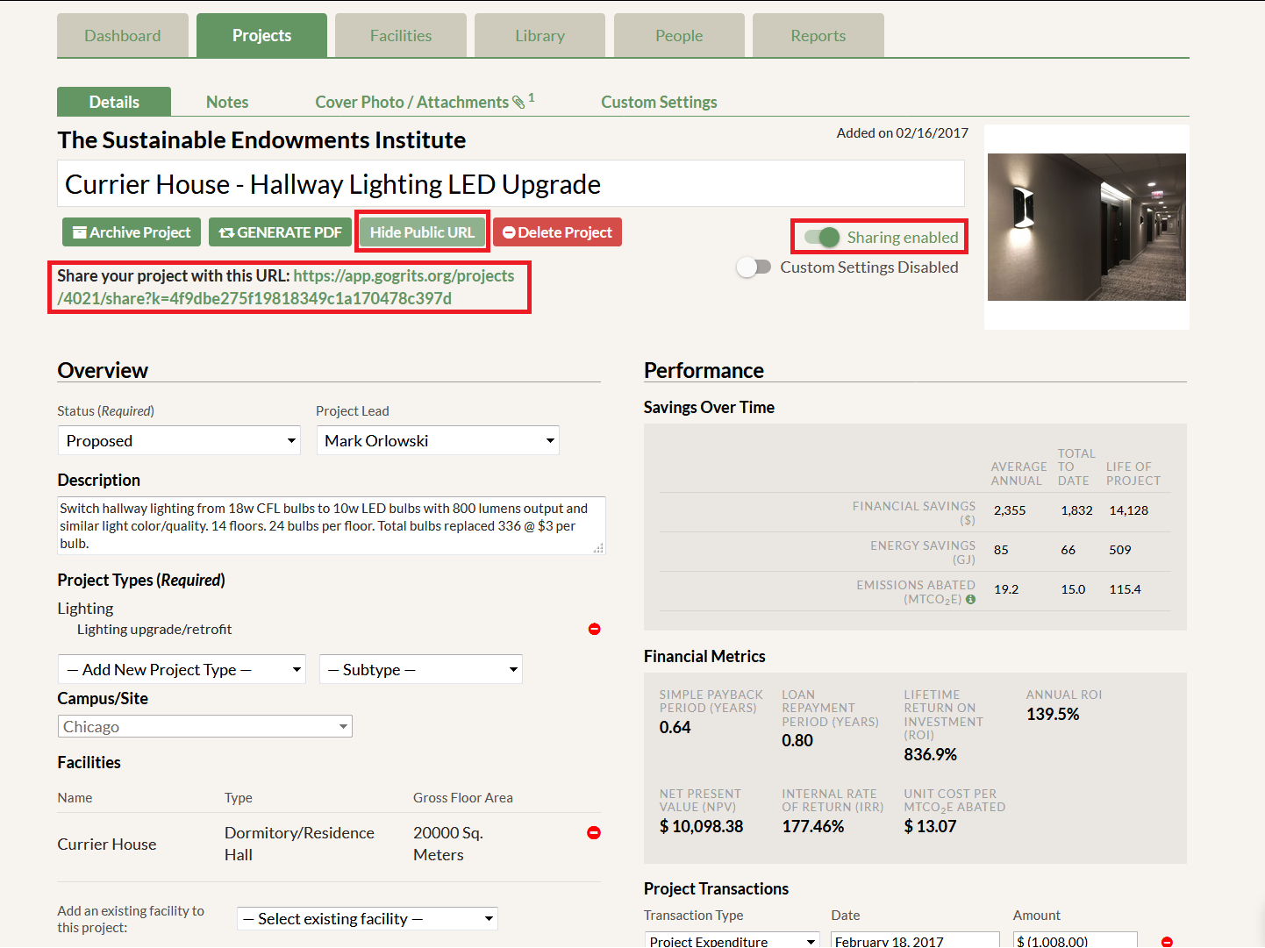Viewport: 1265px width, 948px height.
Task: Open the Custom Settings sub-tab
Action: pos(659,102)
